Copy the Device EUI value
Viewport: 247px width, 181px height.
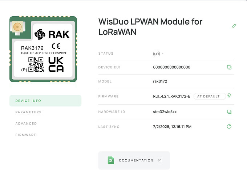click(x=229, y=67)
